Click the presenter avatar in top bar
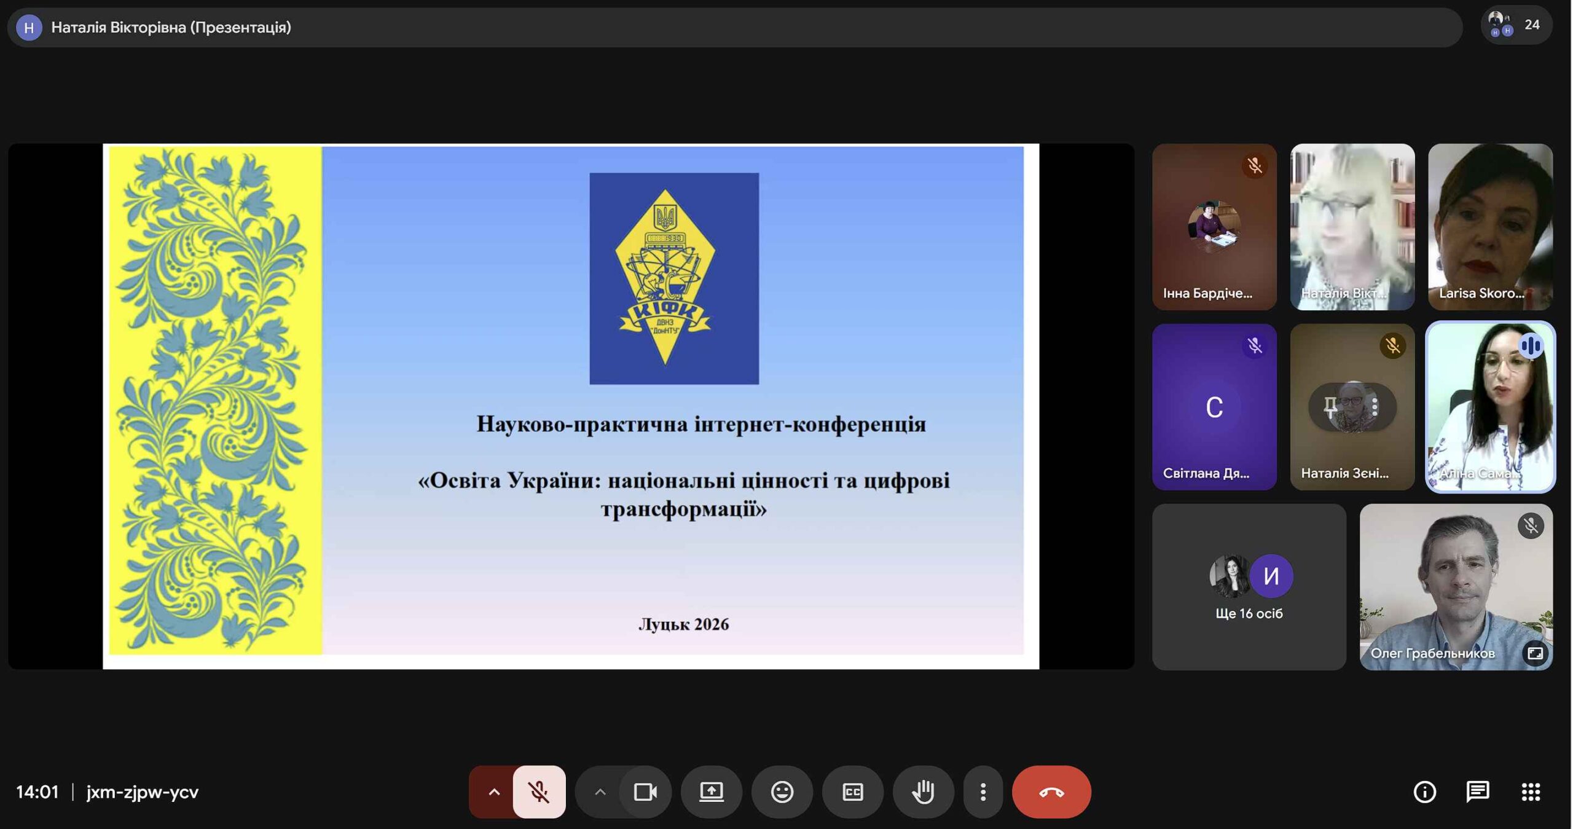The image size is (1573, 829). pyautogui.click(x=29, y=28)
